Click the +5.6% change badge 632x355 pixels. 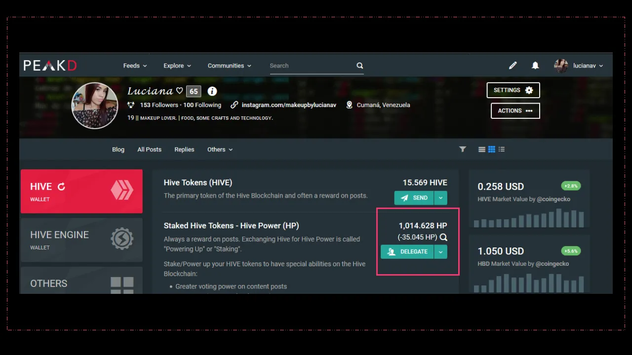tap(571, 251)
